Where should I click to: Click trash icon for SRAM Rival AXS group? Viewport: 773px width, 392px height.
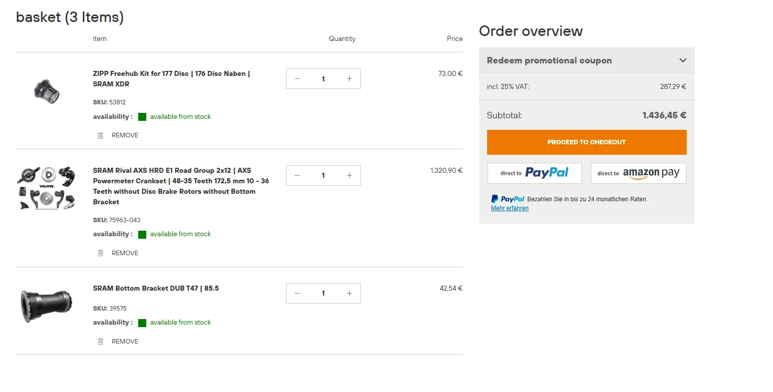coord(100,253)
